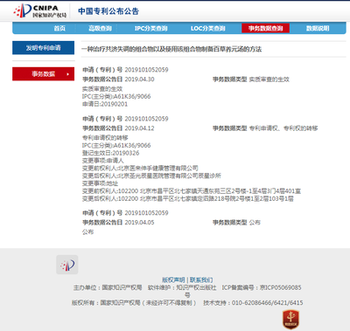Click the red government badge icon at bottom
Viewport: 350px width, 331px height.
[x=290, y=320]
